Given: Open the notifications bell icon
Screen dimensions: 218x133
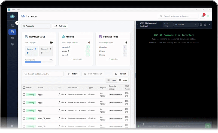Looking at the screenshot, I should pyautogui.click(x=202, y=16).
